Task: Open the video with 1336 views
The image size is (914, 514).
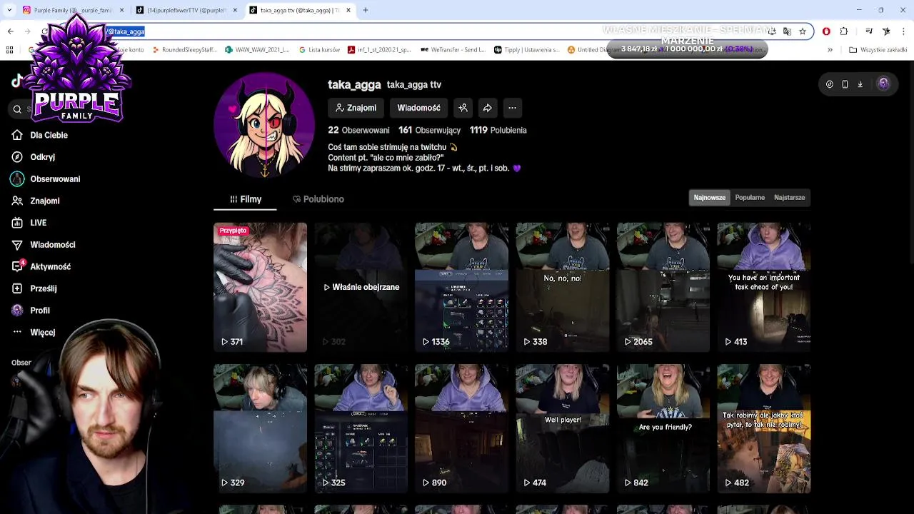Action: (x=461, y=287)
